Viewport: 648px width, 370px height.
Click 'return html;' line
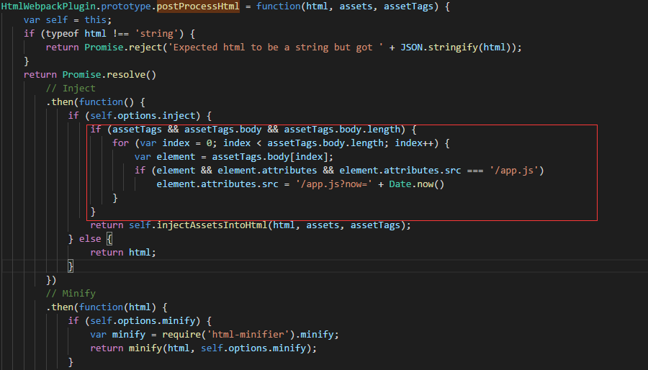[x=123, y=253]
